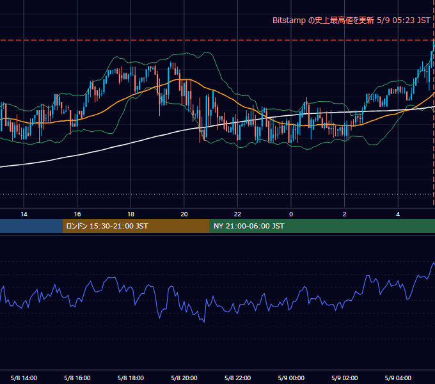This screenshot has height=384, width=435.
Task: Click the blue session bar before London
Action: click(x=31, y=226)
